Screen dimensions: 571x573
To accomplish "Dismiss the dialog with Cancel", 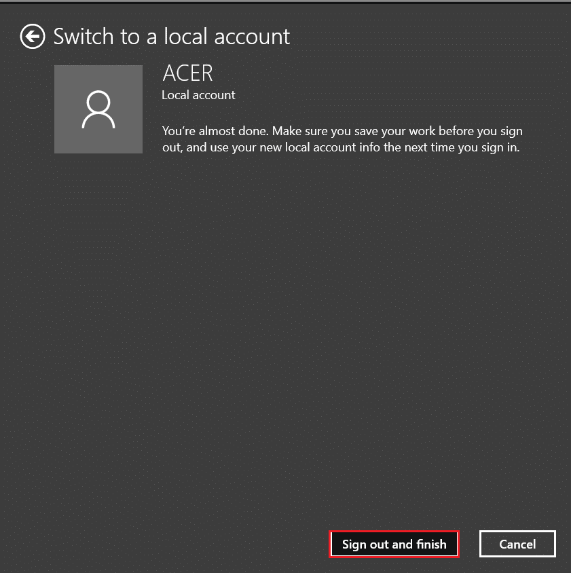I will [x=517, y=544].
